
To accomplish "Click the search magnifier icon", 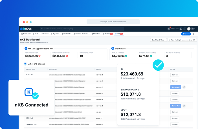I will coord(42,29).
